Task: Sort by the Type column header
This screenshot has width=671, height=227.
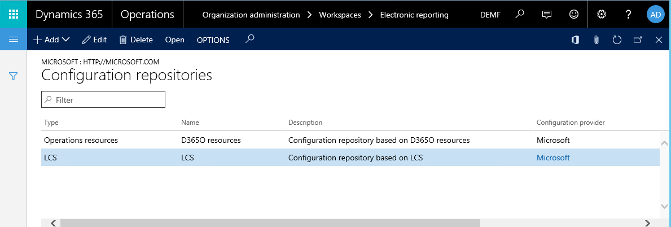Action: (51, 123)
